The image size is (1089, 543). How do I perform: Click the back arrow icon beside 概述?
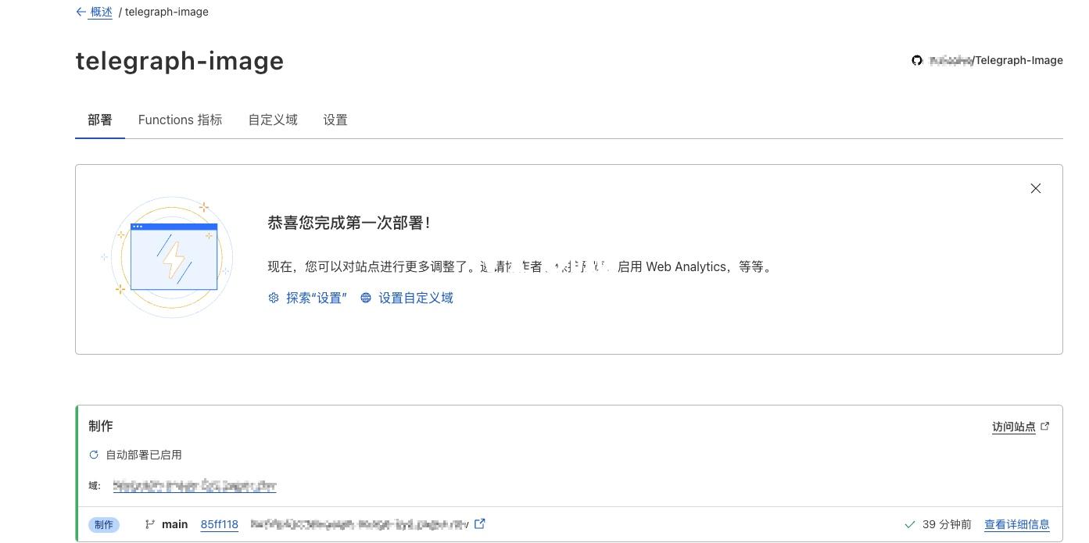tap(81, 12)
